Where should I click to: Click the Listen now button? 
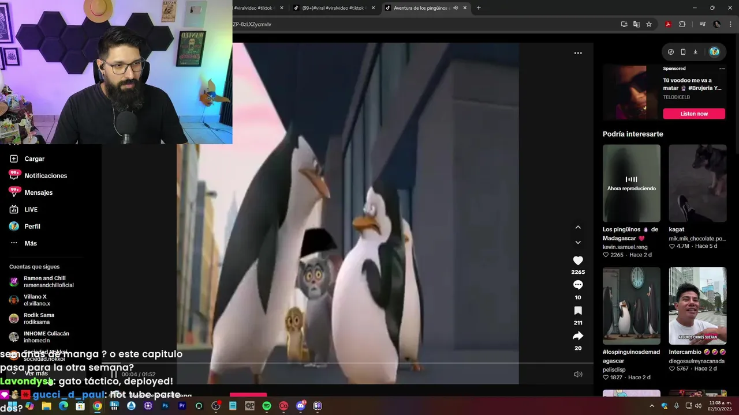[694, 114]
